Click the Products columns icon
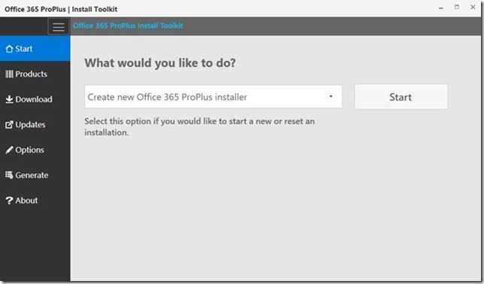Viewport: 484px width, 284px height. 9,74
